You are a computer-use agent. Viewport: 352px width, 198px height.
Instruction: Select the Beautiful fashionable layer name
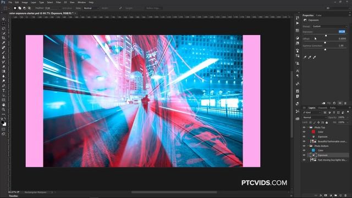point(332,141)
